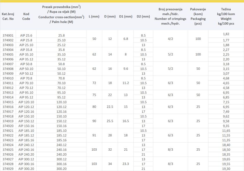The width and height of the screenshot is (244, 171).
Task: Select the AlP 70.10 code cell
Action: (x=26, y=83)
